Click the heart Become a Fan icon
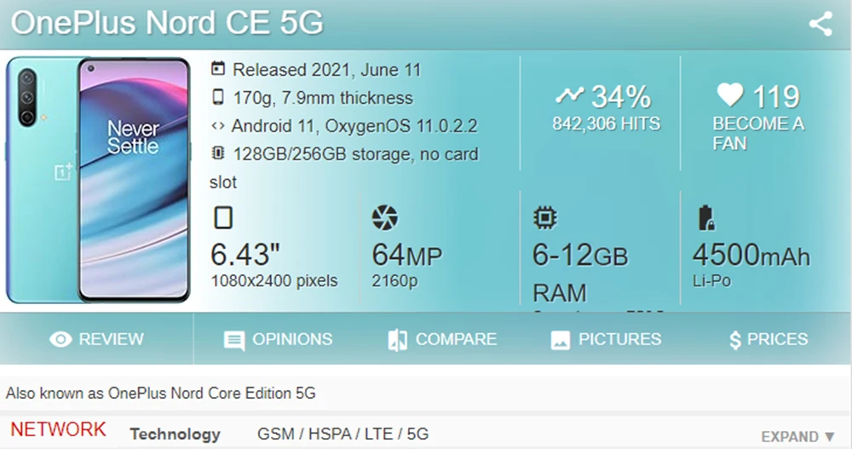 point(730,95)
